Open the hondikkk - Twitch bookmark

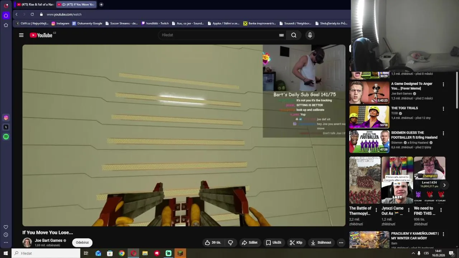tap(155, 23)
